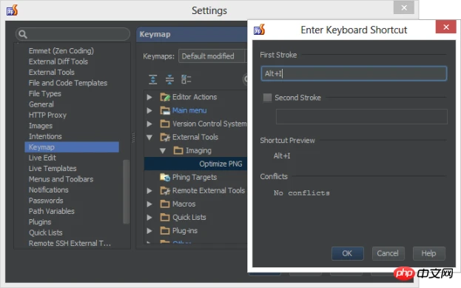461x288 pixels.
Task: Click the External Tools folder icon
Action: coord(165,137)
